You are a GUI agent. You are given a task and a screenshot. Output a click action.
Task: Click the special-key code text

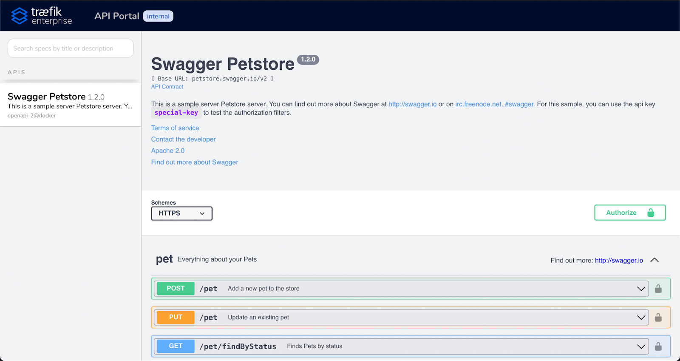pos(176,113)
